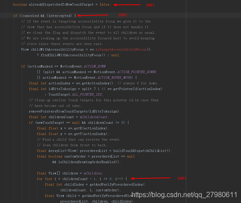Click the buildTouchDispatchChildList() call

point(142,151)
